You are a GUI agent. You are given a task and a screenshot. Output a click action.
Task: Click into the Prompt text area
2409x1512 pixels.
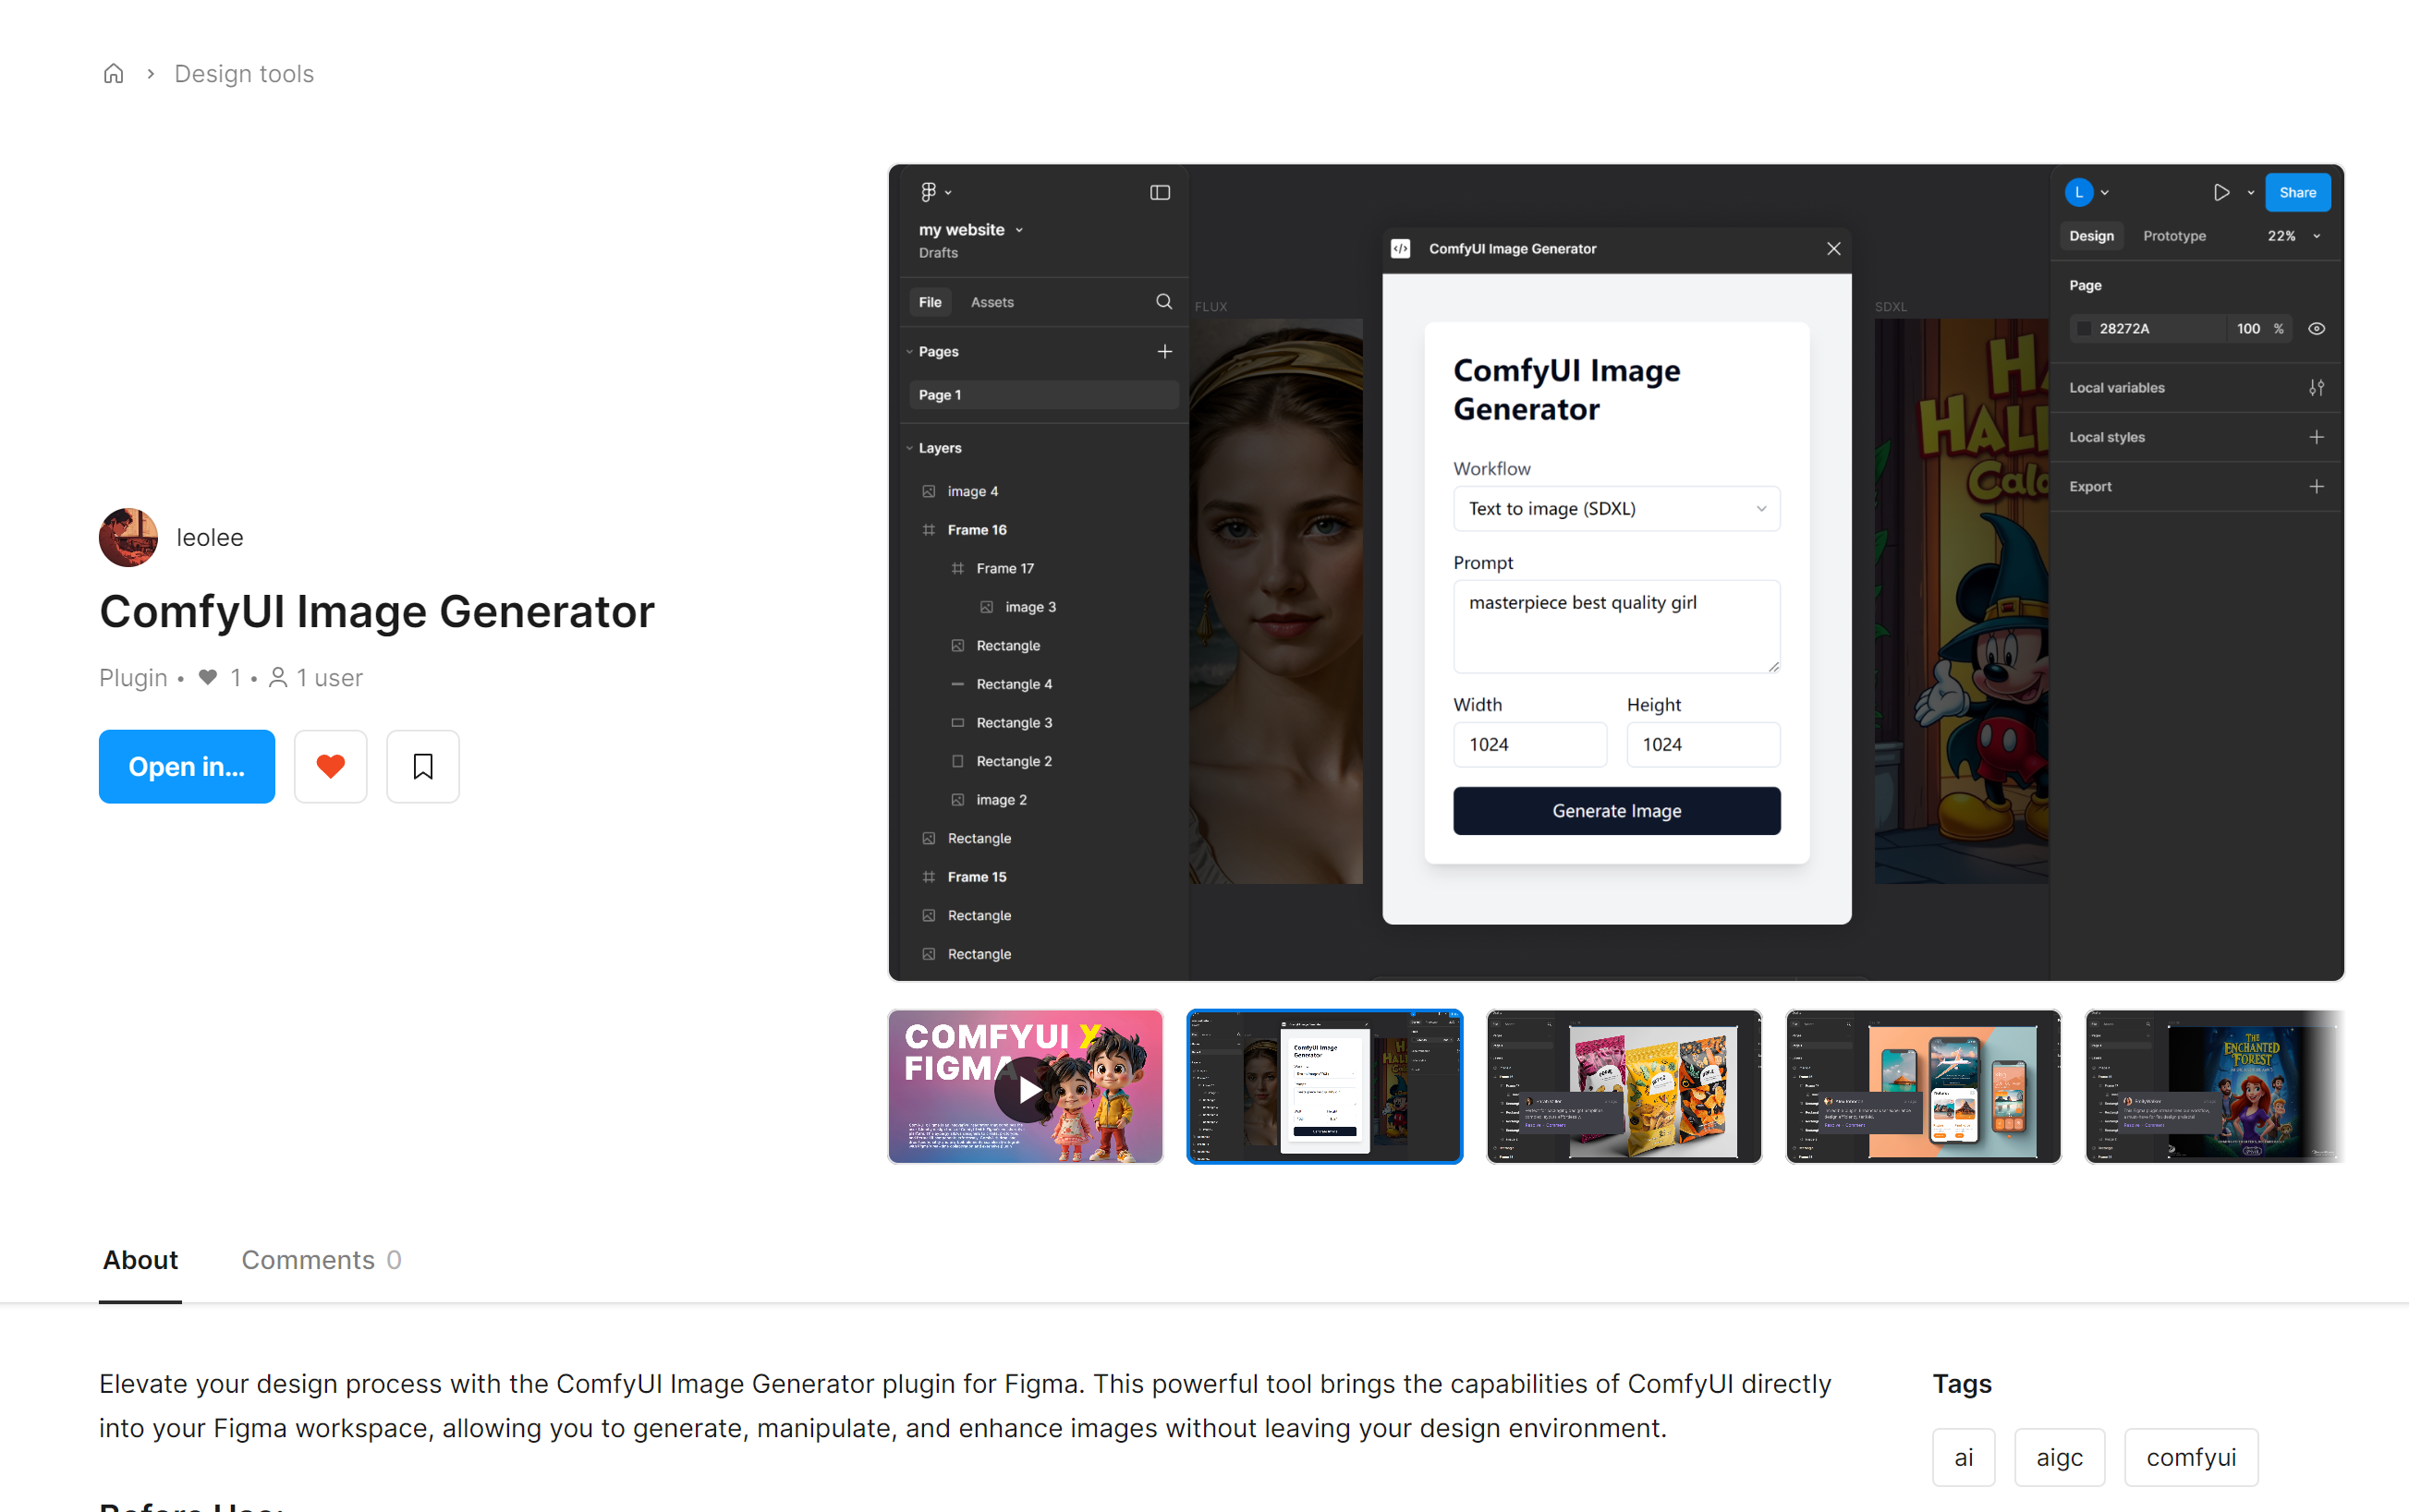tap(1617, 627)
